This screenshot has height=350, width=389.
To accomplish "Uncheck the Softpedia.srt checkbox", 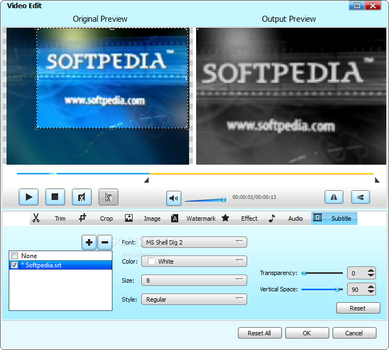I will 14,265.
